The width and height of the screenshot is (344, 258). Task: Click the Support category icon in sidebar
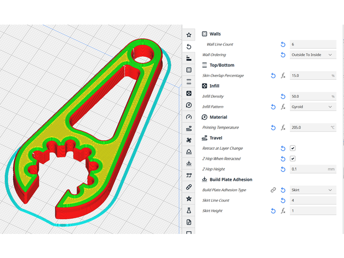click(x=189, y=151)
